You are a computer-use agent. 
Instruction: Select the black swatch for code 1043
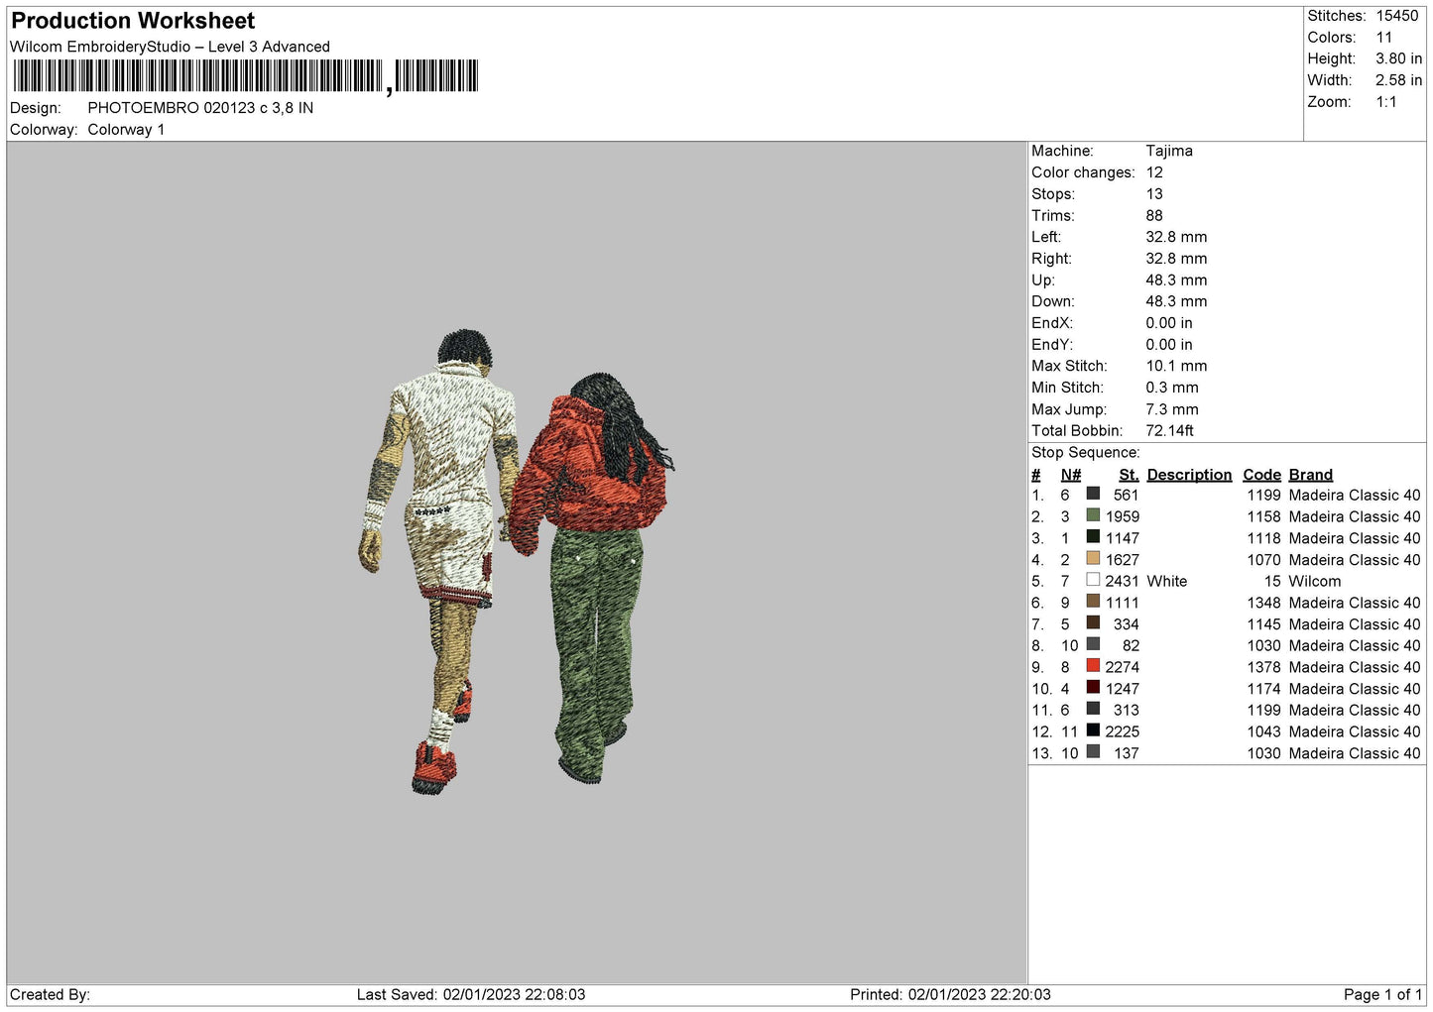tap(1093, 731)
